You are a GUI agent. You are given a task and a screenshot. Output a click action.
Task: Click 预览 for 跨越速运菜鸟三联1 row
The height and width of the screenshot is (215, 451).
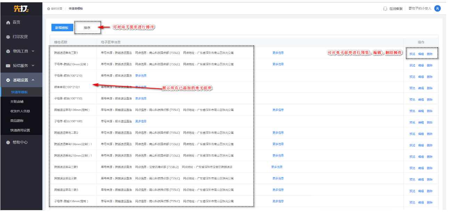[x=412, y=54]
